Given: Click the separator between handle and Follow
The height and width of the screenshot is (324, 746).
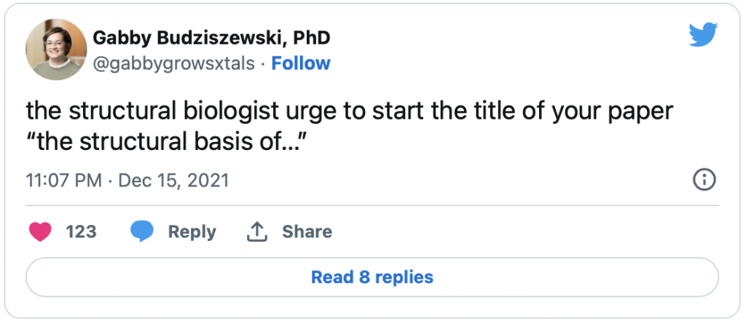Looking at the screenshot, I should pos(262,64).
